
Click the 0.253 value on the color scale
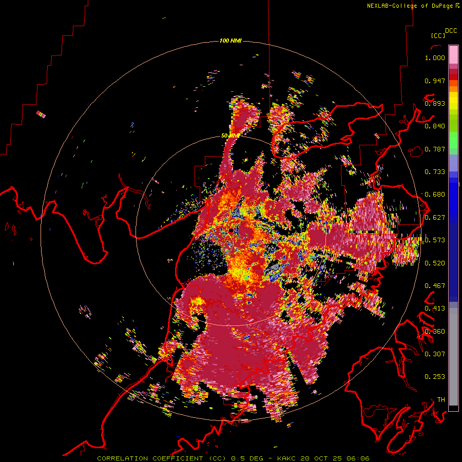pyautogui.click(x=435, y=377)
